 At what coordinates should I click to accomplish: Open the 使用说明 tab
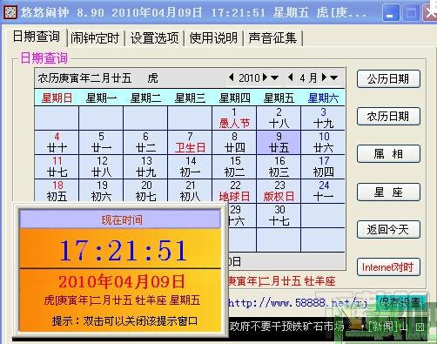tap(213, 38)
